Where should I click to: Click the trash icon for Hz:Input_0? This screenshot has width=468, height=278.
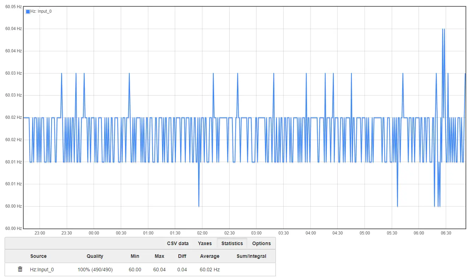(20, 270)
